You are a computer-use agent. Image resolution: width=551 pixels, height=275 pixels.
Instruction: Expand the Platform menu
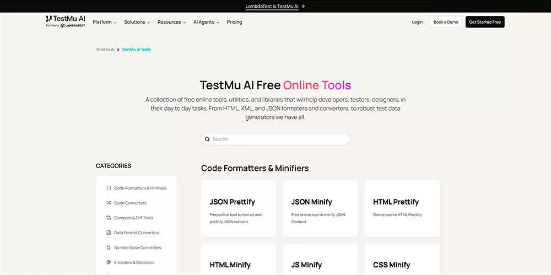click(x=104, y=22)
